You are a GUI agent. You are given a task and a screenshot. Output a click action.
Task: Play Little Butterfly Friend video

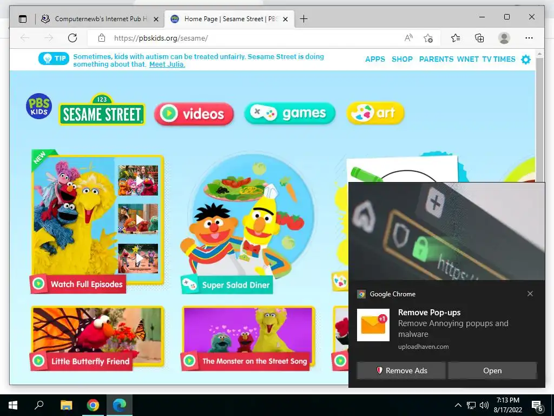point(97,339)
